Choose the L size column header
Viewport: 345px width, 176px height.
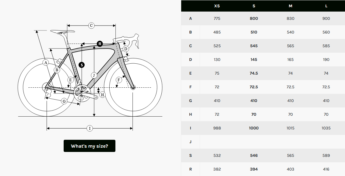tap(326, 6)
